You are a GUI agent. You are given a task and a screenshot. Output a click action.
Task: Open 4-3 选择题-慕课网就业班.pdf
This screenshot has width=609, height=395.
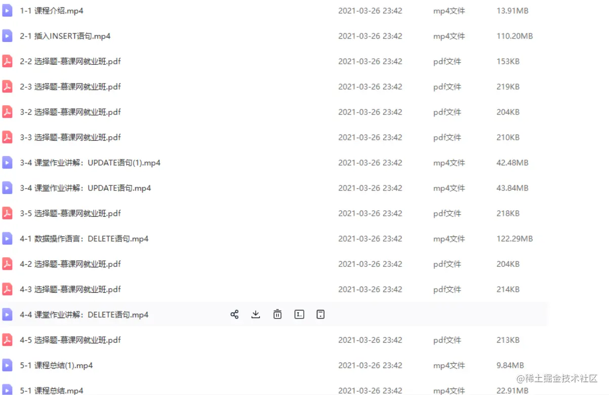coord(70,289)
